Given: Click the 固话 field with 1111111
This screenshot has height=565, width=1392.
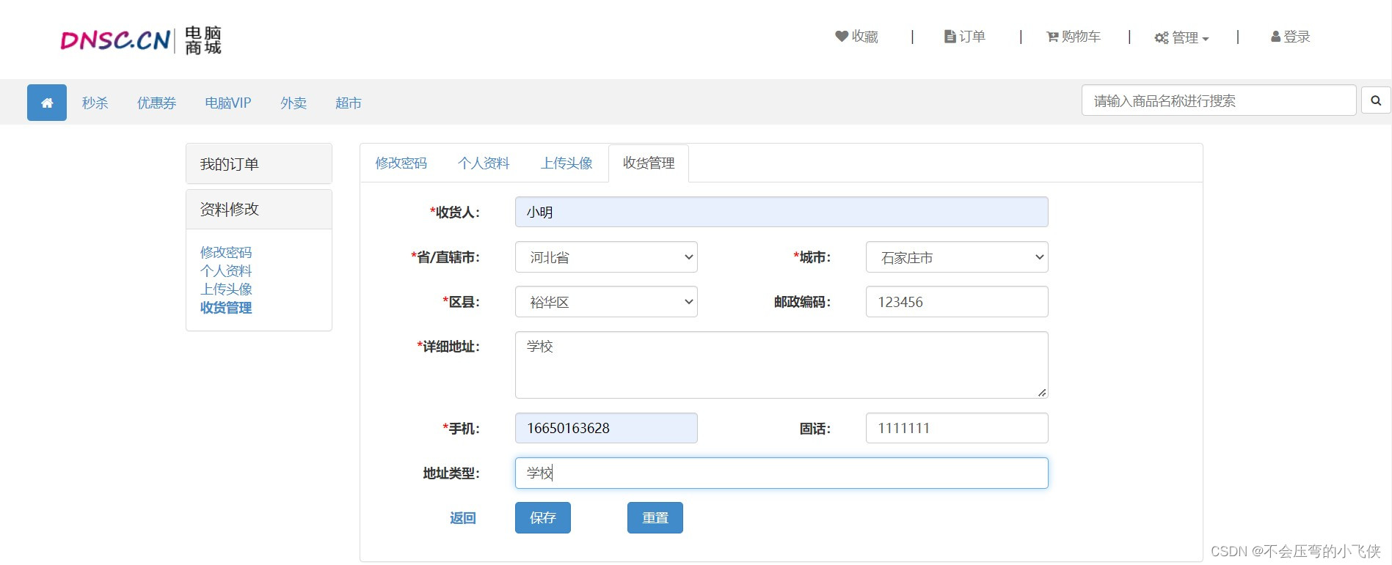Looking at the screenshot, I should pyautogui.click(x=957, y=428).
